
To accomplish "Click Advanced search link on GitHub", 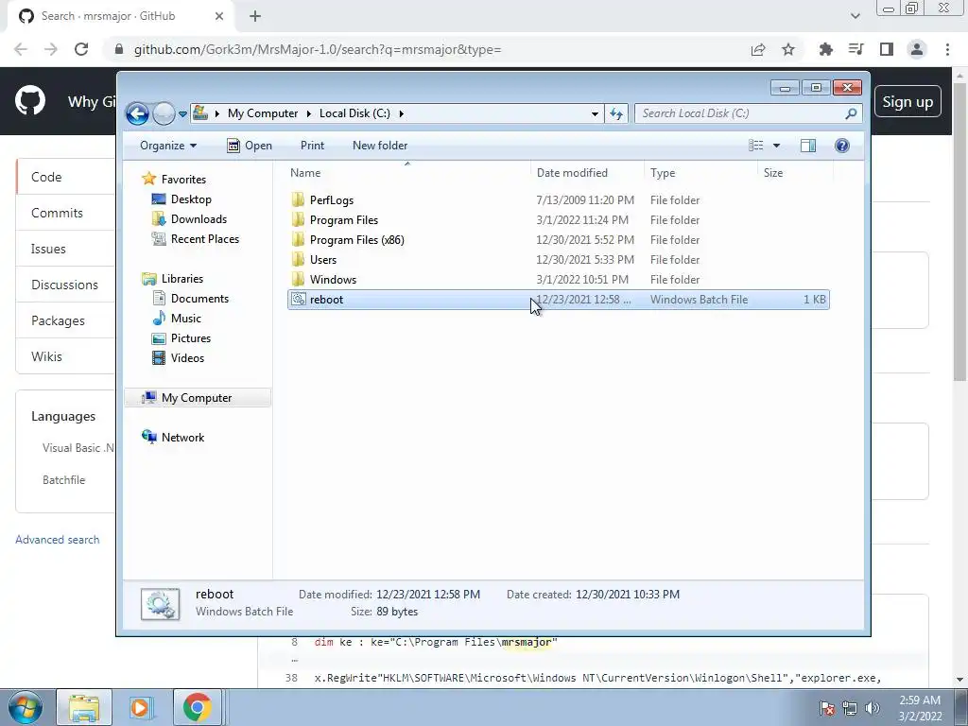I will (x=57, y=540).
